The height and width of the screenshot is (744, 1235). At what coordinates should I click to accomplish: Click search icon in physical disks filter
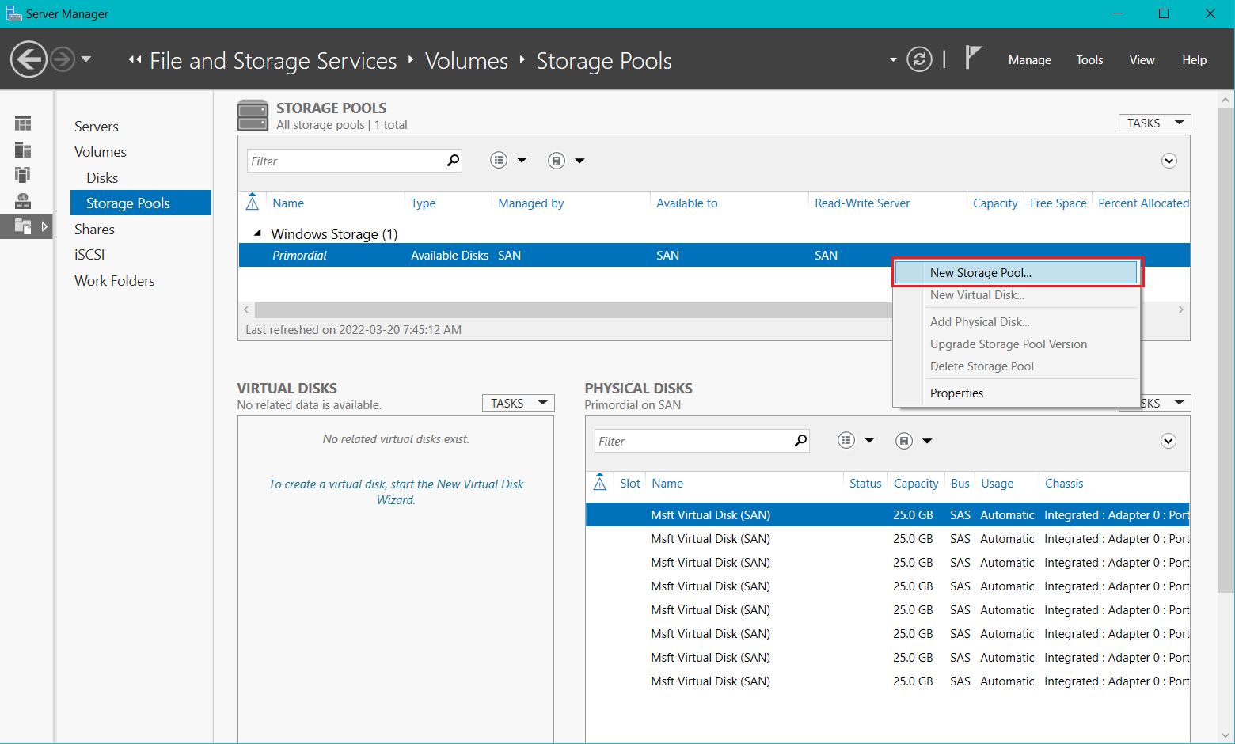pyautogui.click(x=800, y=441)
